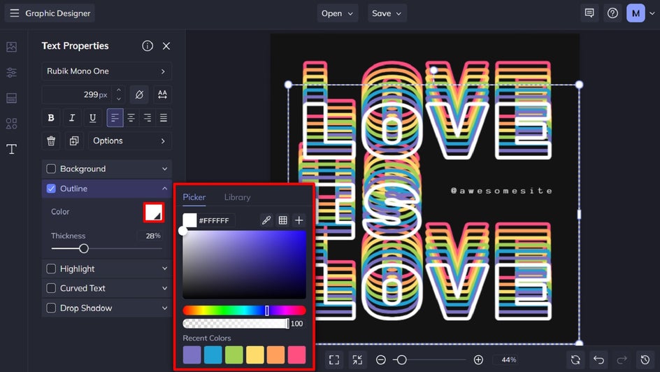Open the Customize sliders sidebar icon
Viewport: 660px width, 372px height.
point(11,73)
